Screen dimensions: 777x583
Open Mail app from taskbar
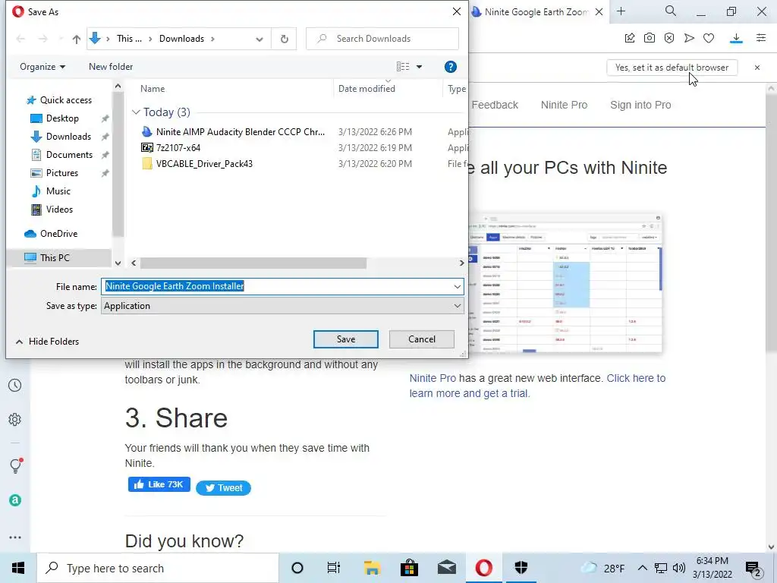[446, 568]
